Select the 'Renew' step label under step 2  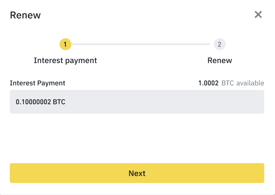(220, 61)
